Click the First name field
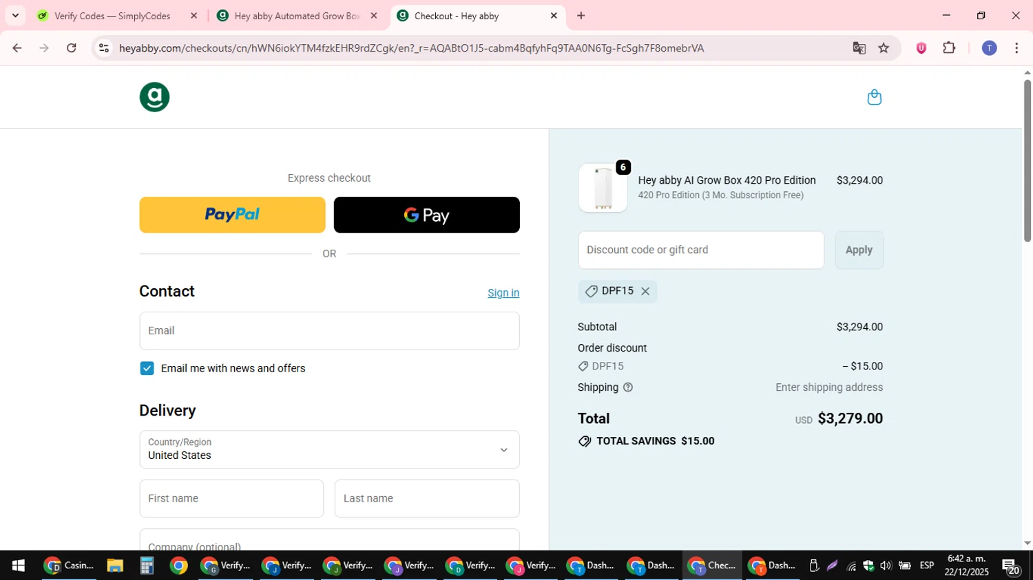Image resolution: width=1033 pixels, height=580 pixels. click(x=231, y=499)
